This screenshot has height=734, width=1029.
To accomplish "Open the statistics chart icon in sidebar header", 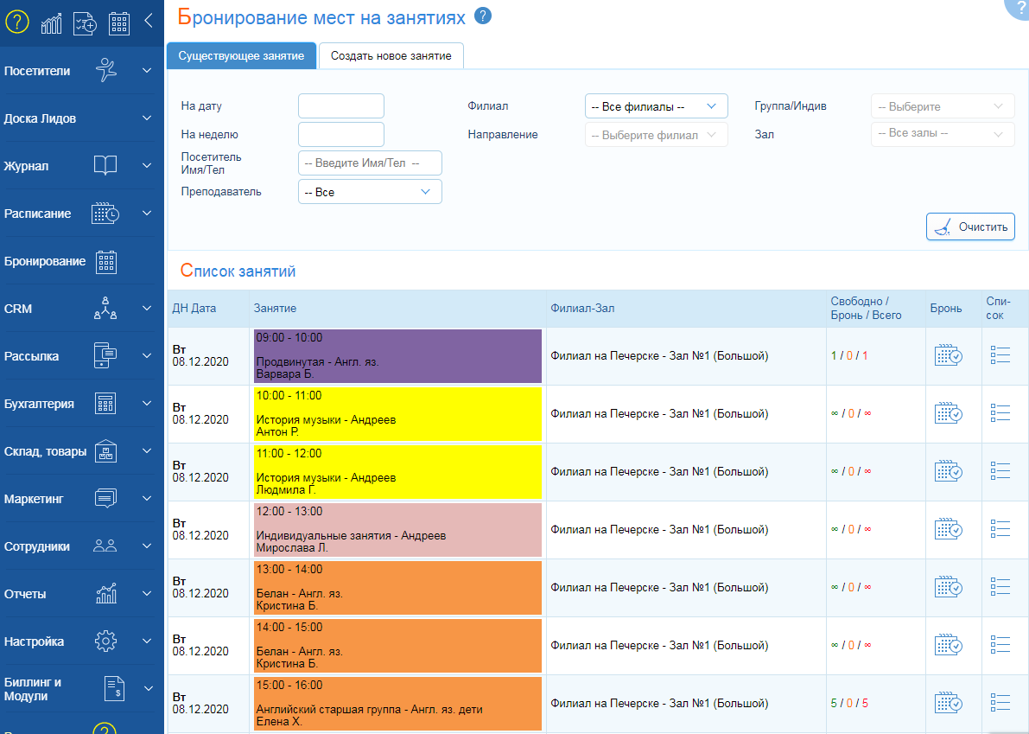I will coord(51,23).
